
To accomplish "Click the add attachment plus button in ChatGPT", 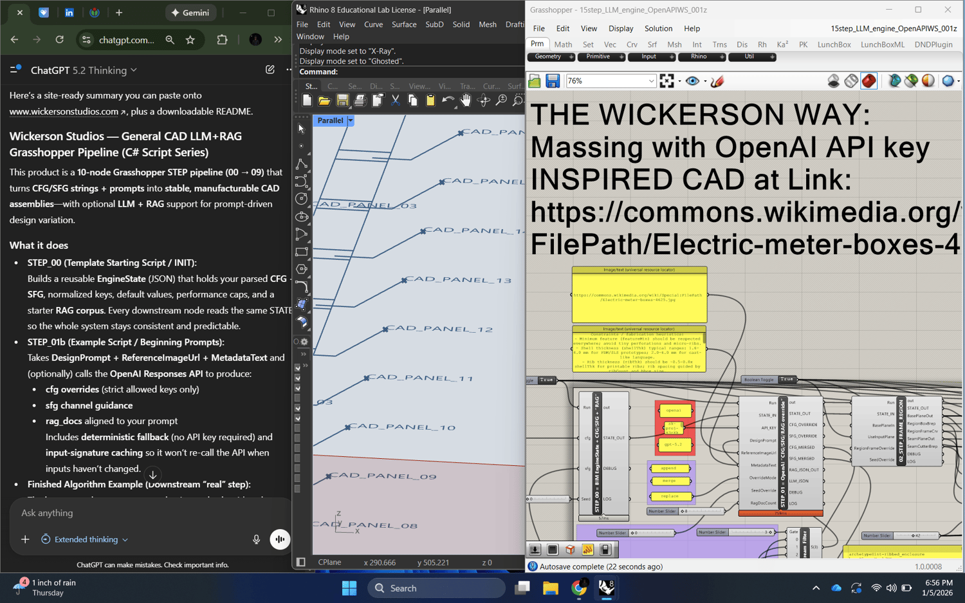I will [25, 539].
